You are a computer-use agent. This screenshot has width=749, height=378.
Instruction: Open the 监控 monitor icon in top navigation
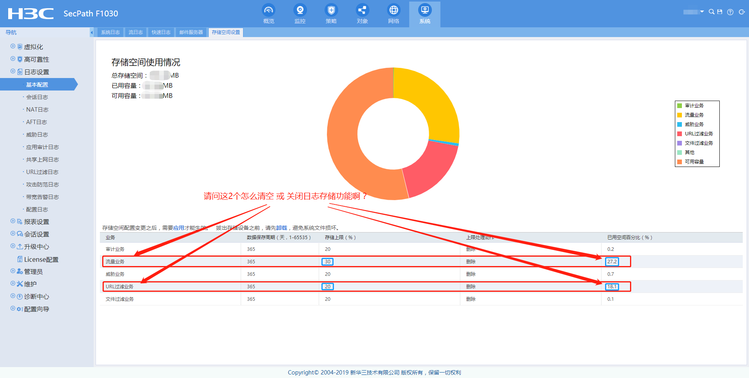click(x=300, y=10)
